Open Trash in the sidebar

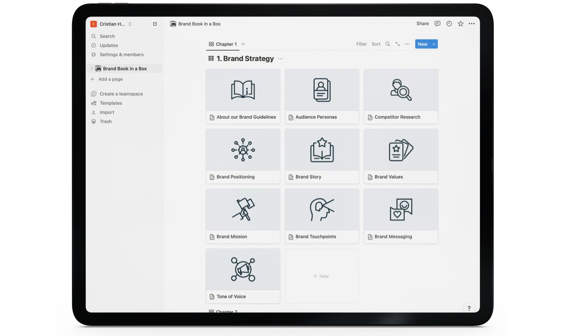pyautogui.click(x=105, y=122)
